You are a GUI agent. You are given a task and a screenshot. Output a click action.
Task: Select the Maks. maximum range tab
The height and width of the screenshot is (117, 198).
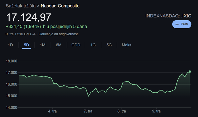point(127,45)
